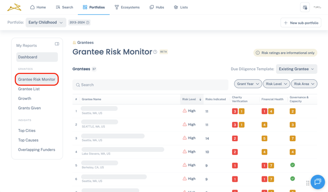Open Overlapping Funders insight
Viewport: 328px width, 192px height.
pos(37,149)
